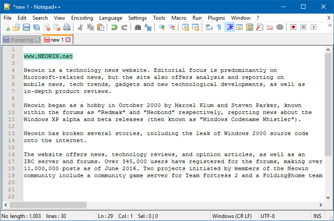This screenshot has height=221, width=334.
Task: Synchronize vertical scrolling icon
Action: click(185, 27)
